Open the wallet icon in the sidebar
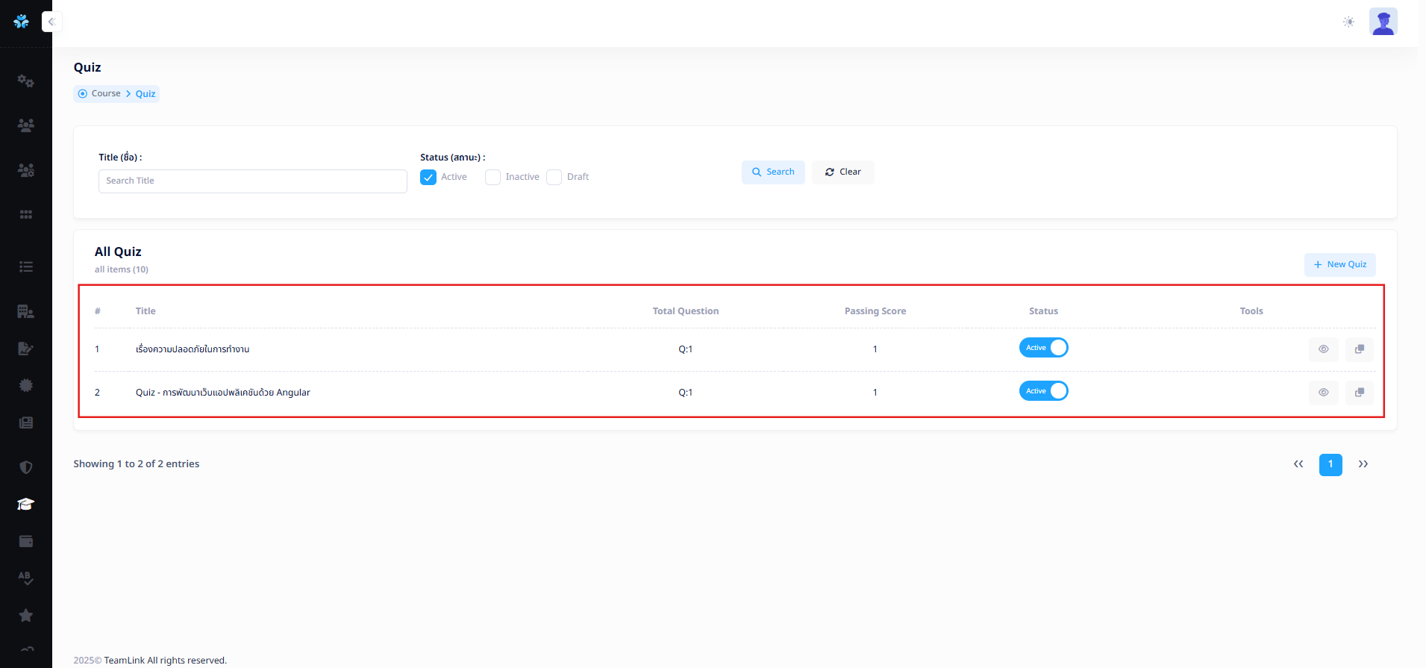Screen dimensions: 1426x668 click(25, 542)
